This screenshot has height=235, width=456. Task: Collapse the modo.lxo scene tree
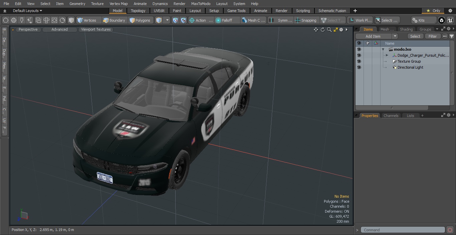[383, 49]
